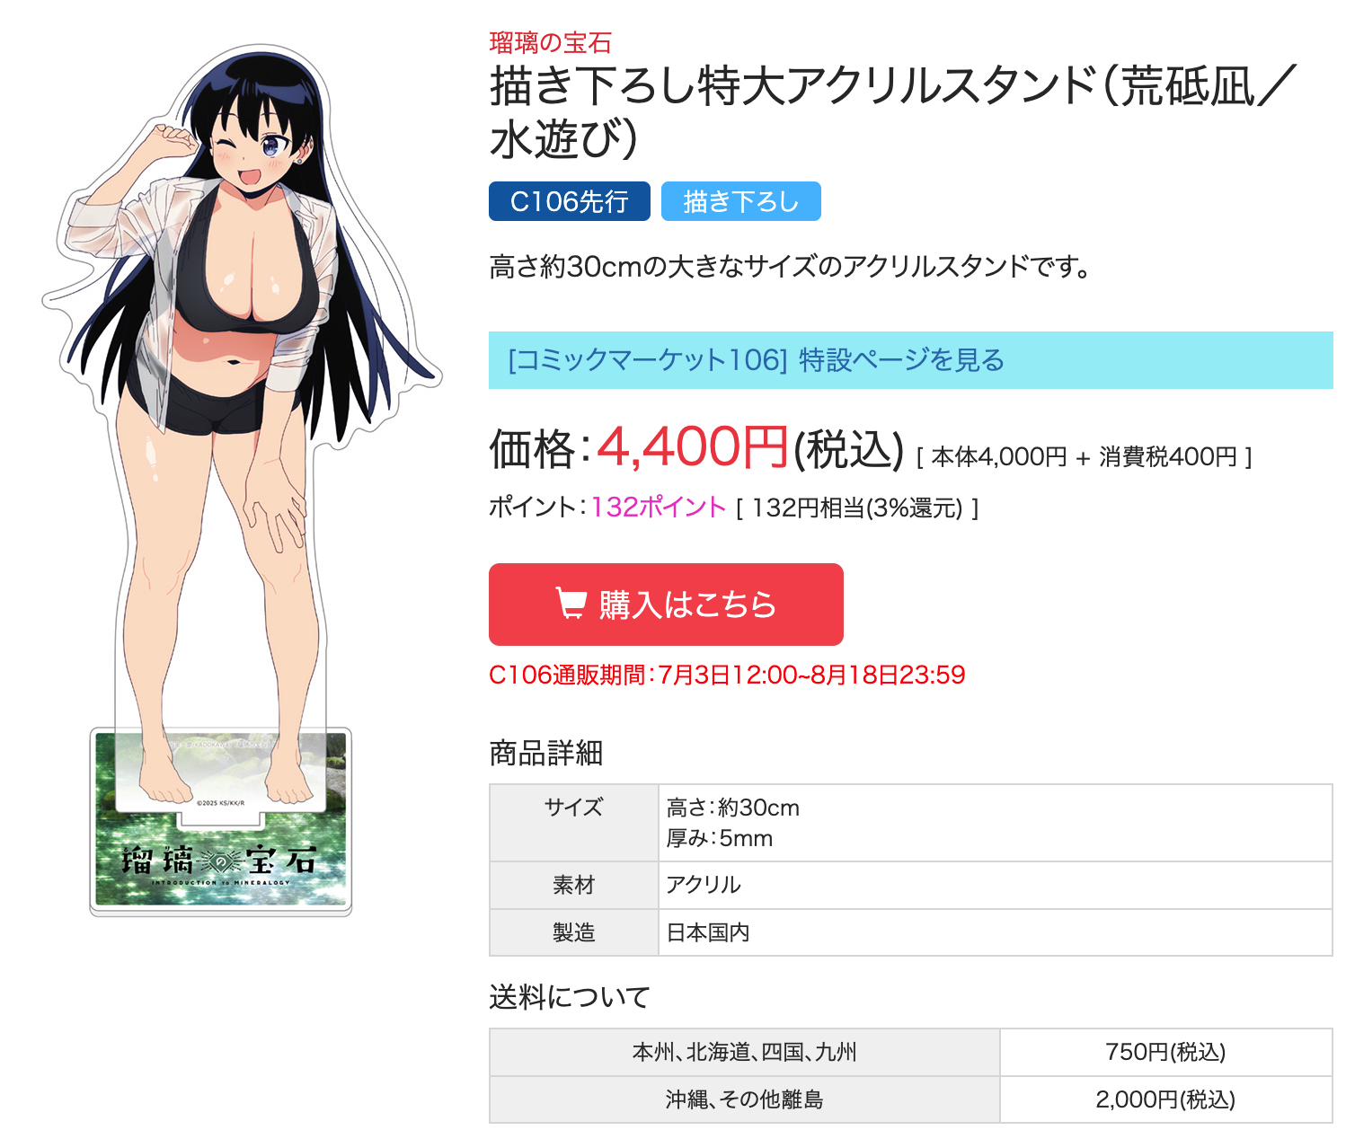Select the サイズ row header cell
Image resolution: width=1346 pixels, height=1139 pixels.
574,823
